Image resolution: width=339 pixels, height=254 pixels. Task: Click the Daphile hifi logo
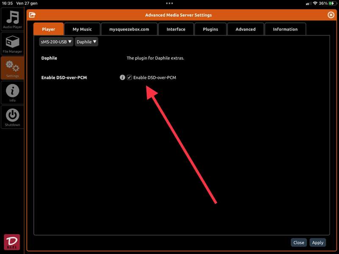click(x=12, y=242)
